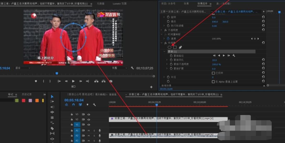This screenshot has width=285, height=143.
Task: Hide track V3 with eye icon
Action: tap(89, 115)
